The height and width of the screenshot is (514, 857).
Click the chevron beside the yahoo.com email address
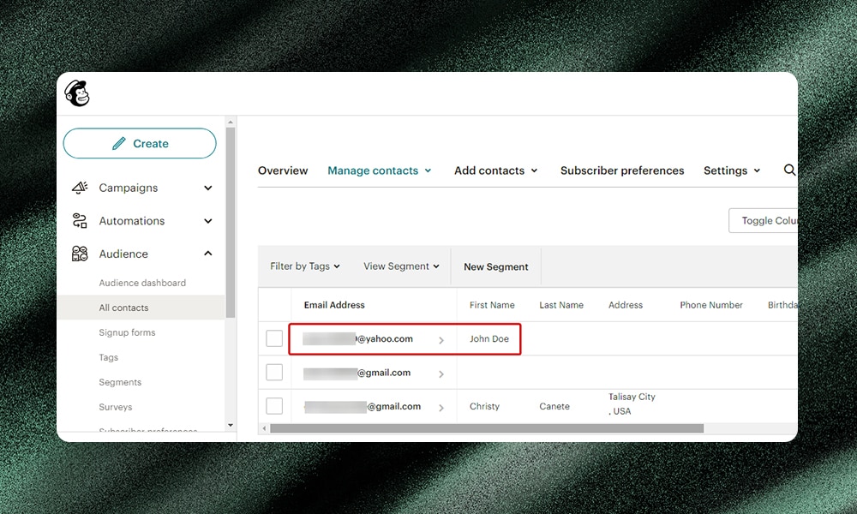(x=441, y=339)
